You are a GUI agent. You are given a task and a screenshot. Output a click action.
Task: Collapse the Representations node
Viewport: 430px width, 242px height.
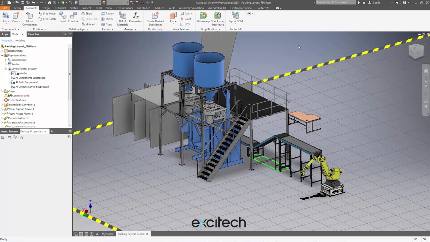click(x=2, y=55)
